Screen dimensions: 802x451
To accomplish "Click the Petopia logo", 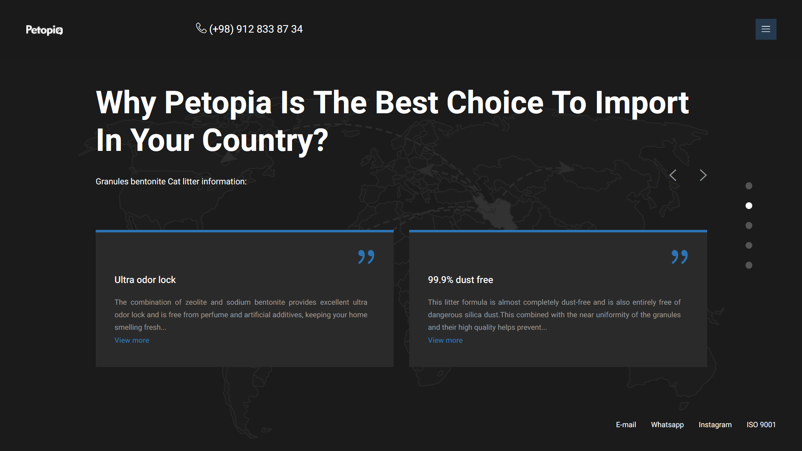I will (x=44, y=30).
